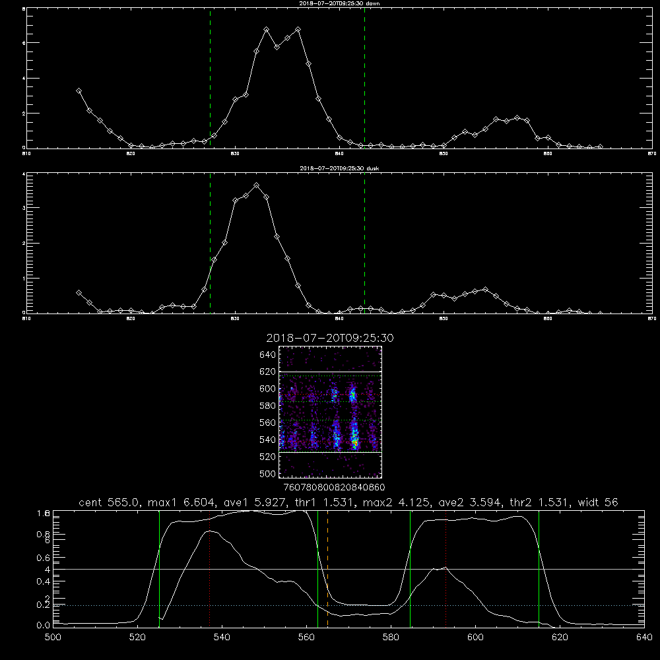Click the y-axis label 620 beside the spectrogram
The image size is (660, 660).
[x=267, y=372]
